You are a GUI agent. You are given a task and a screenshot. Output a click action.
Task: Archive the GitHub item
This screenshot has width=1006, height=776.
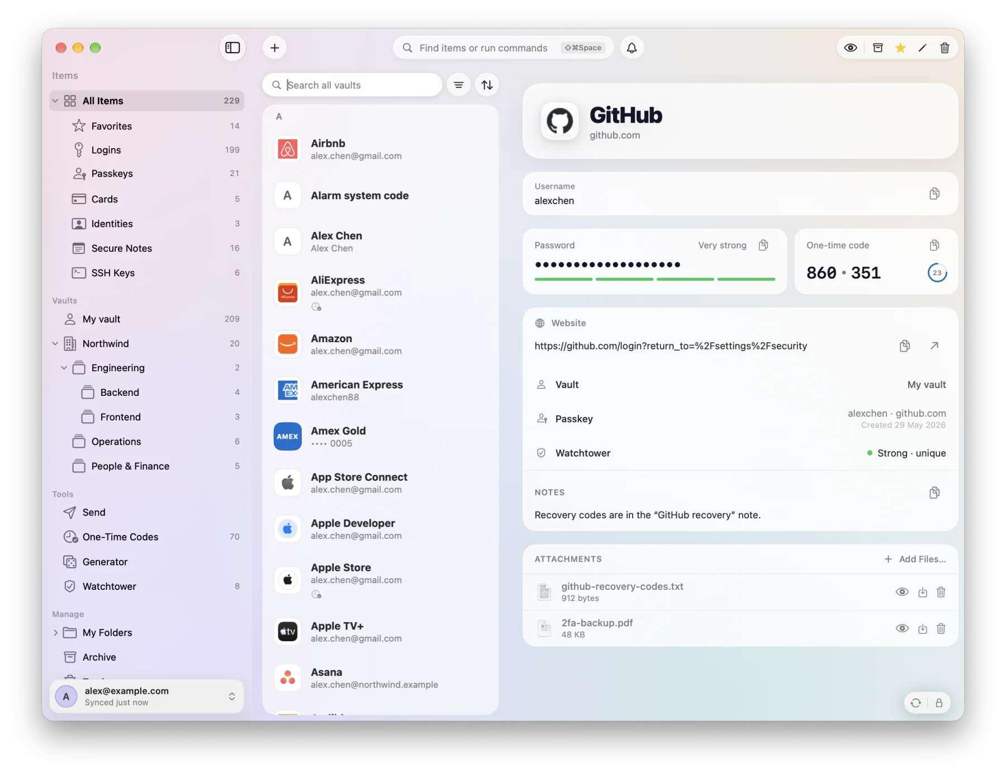[x=878, y=48]
